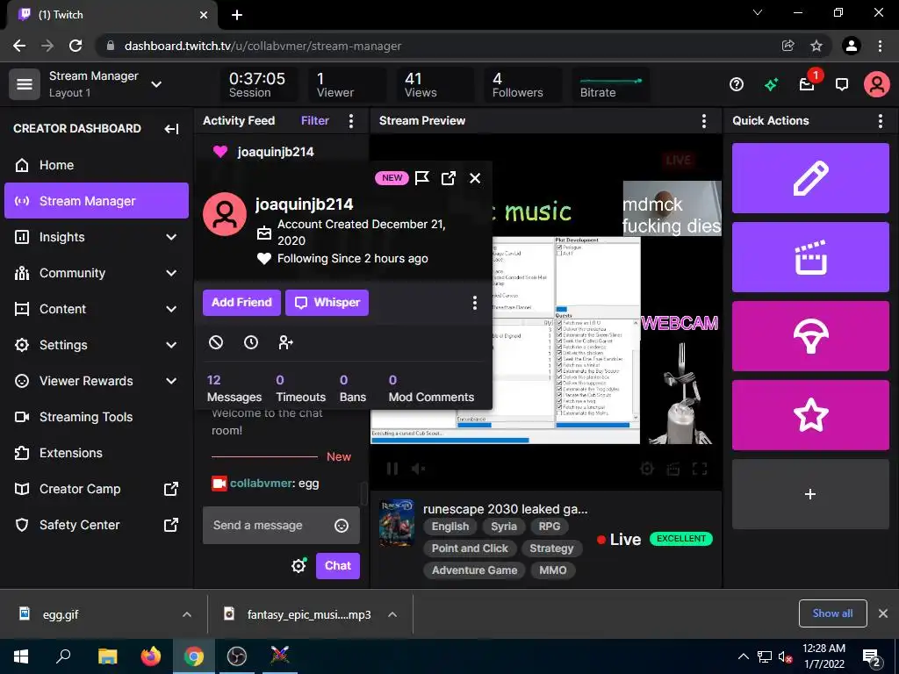Image resolution: width=899 pixels, height=674 pixels.
Task: Ban joaquinjb214 using the ban icon
Action: point(216,342)
